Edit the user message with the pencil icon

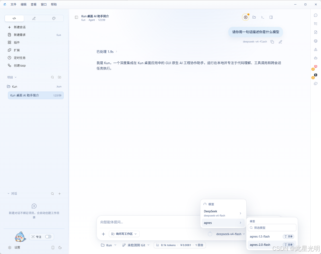tap(281, 42)
